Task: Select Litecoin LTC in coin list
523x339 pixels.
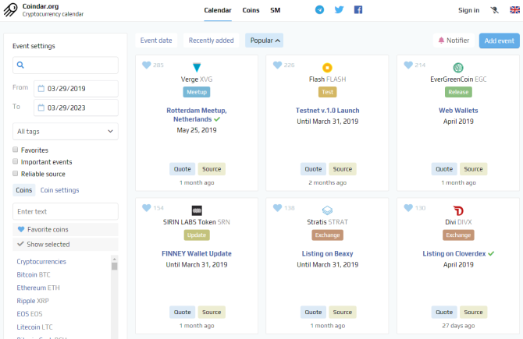Action: pyautogui.click(x=34, y=327)
